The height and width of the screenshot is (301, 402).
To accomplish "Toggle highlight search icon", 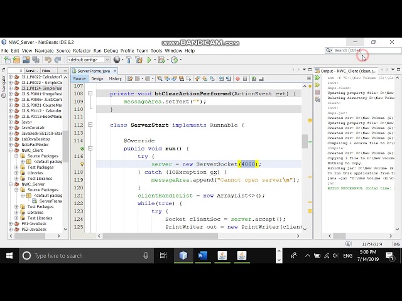I will (x=182, y=78).
